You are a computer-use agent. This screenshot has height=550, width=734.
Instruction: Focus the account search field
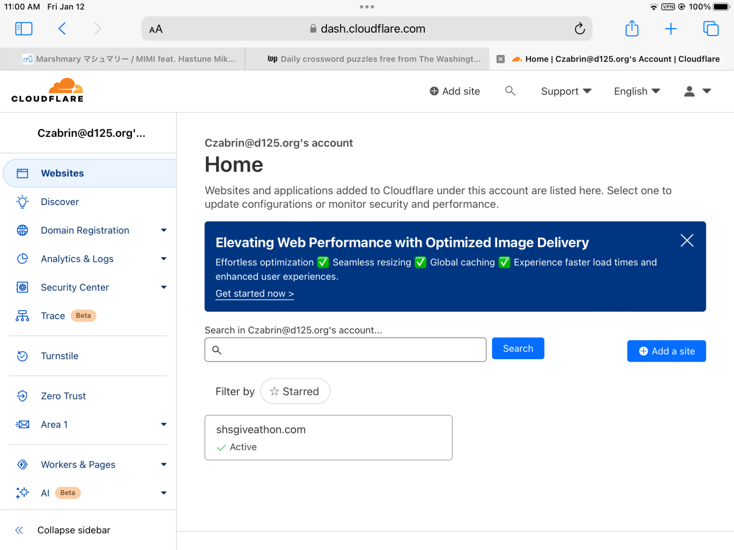(x=345, y=349)
